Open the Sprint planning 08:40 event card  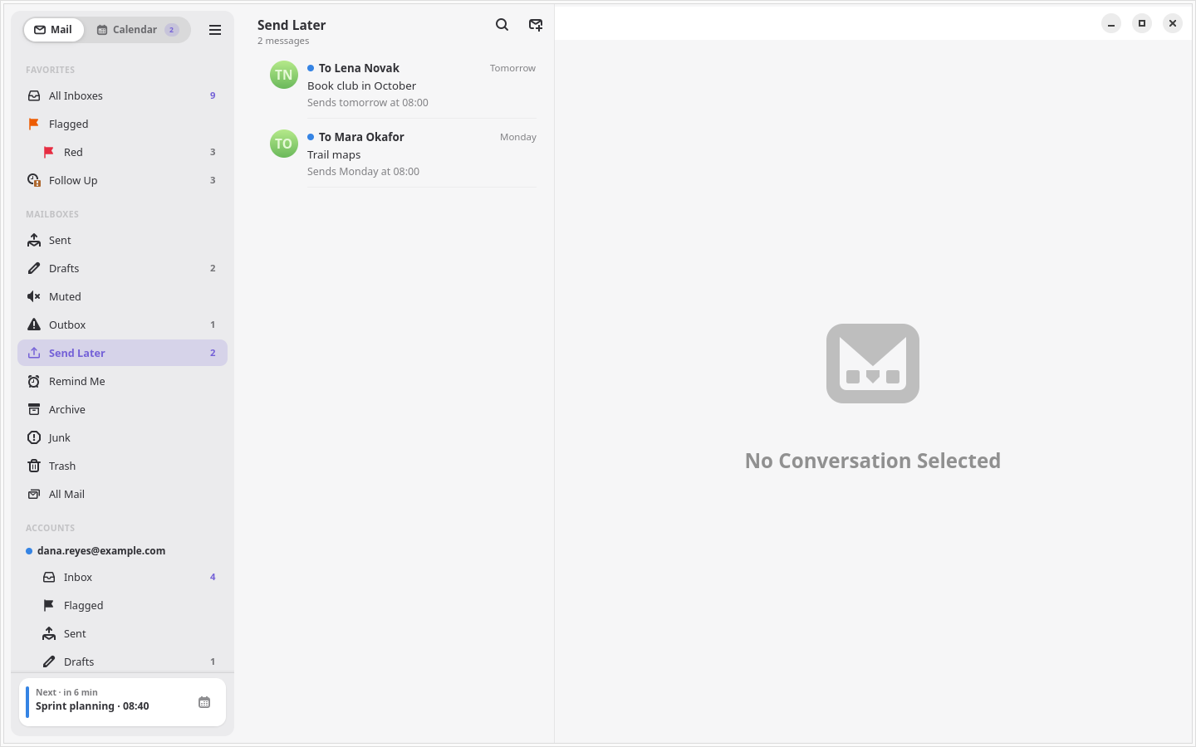tap(122, 702)
